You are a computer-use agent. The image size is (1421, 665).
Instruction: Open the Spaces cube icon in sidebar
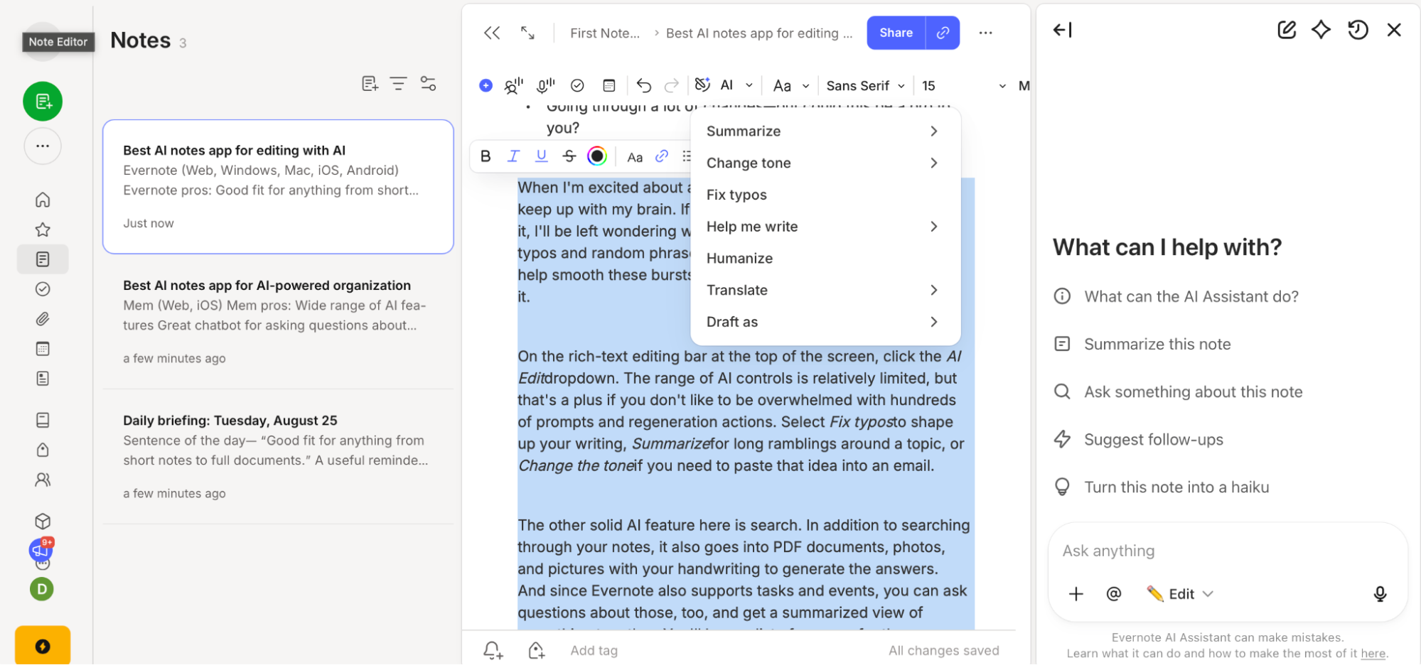[x=43, y=521]
